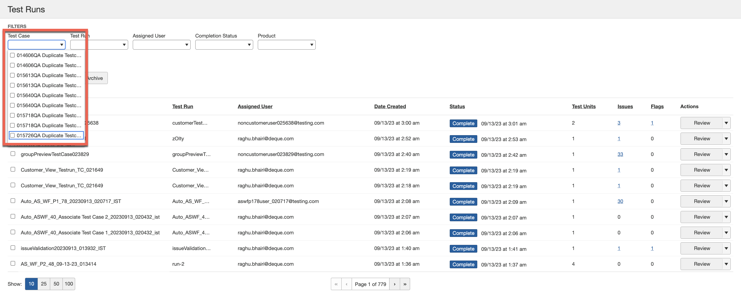Open Review action arrow for run-2 row

pos(726,264)
